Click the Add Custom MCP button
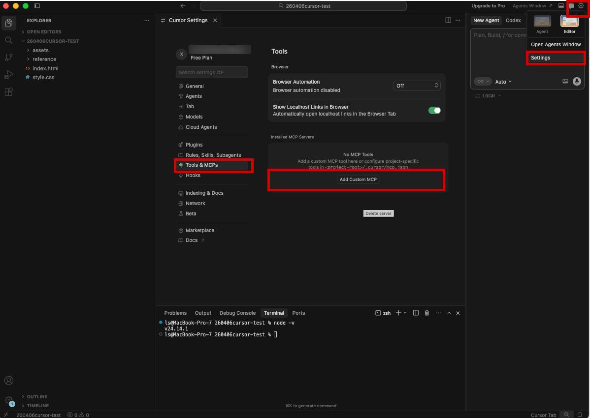590x418 pixels. click(x=358, y=179)
